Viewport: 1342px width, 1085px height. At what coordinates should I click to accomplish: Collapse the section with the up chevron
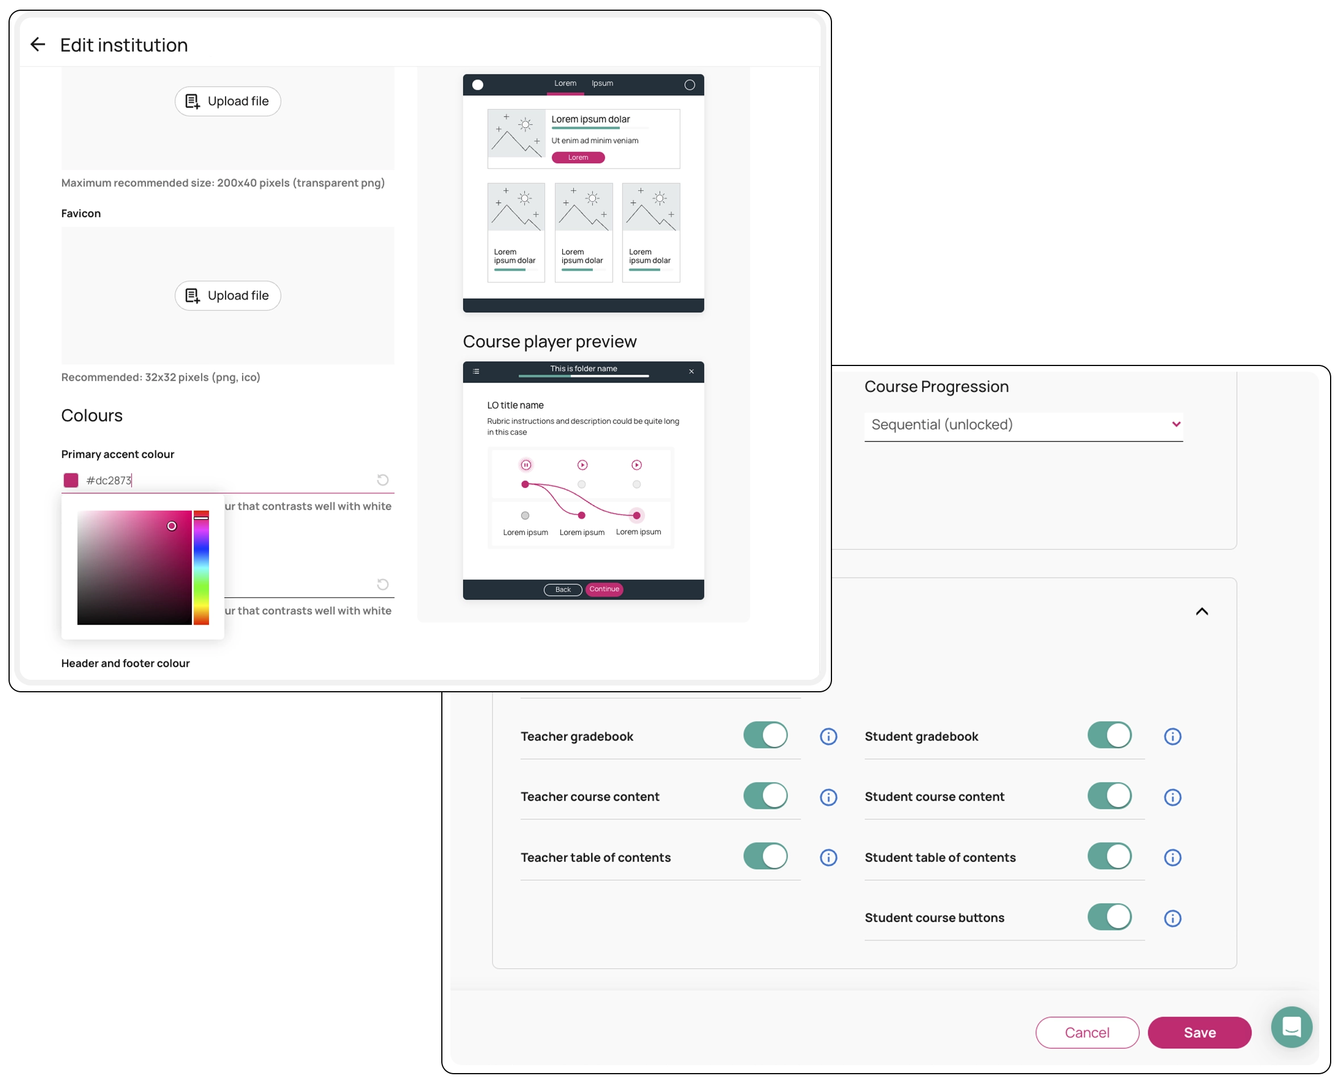(x=1201, y=611)
